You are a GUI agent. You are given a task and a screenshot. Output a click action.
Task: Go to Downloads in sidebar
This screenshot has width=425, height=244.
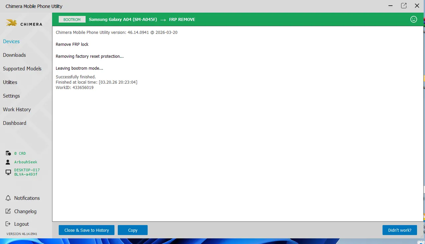[14, 55]
